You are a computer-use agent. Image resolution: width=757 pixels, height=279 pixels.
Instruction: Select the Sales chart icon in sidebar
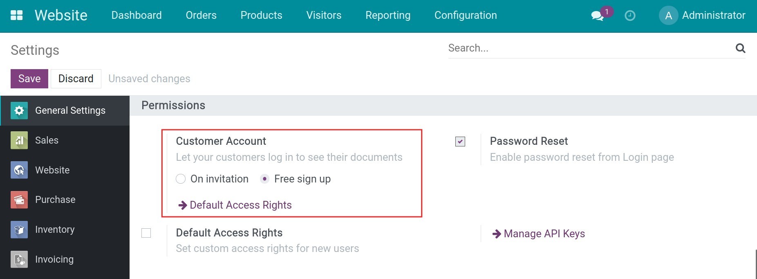click(x=19, y=140)
